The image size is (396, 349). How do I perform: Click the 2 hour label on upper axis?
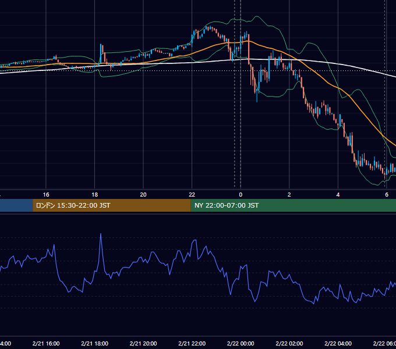pos(289,195)
